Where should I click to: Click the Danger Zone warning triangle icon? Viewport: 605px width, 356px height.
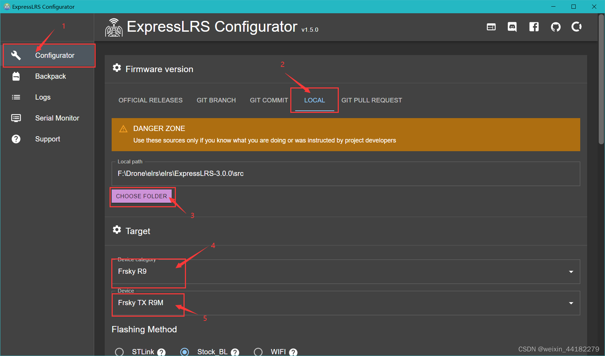[123, 129]
